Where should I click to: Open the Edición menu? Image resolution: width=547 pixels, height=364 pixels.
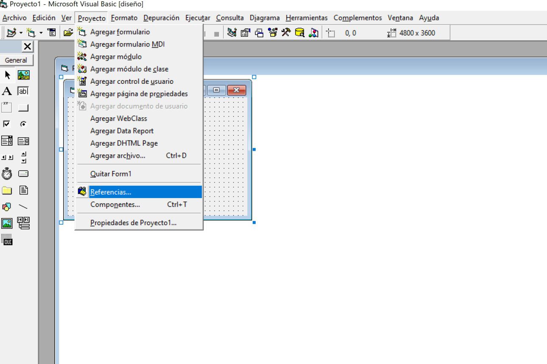coord(44,18)
